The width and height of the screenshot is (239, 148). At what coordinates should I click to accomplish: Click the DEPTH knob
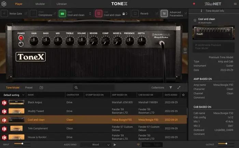click(x=141, y=41)
